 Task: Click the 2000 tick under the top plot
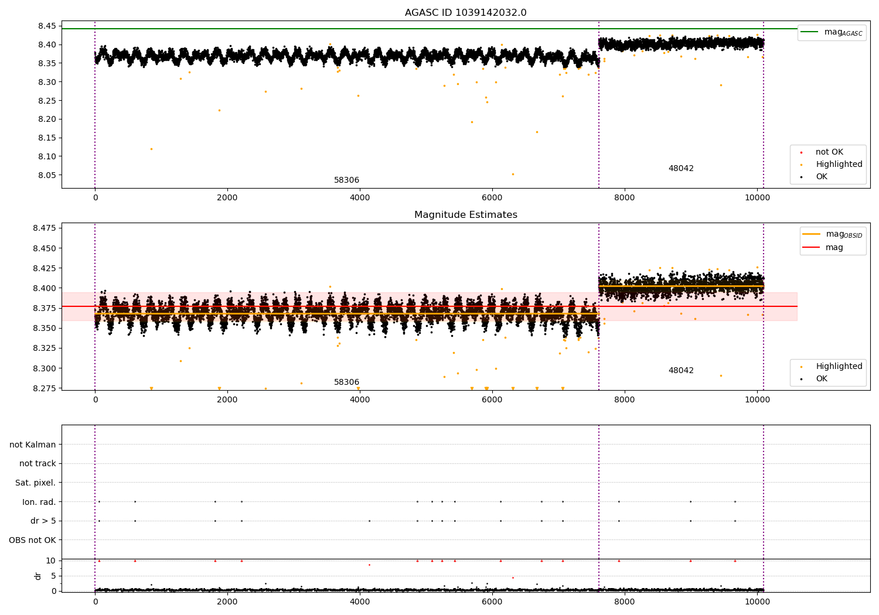[227, 198]
